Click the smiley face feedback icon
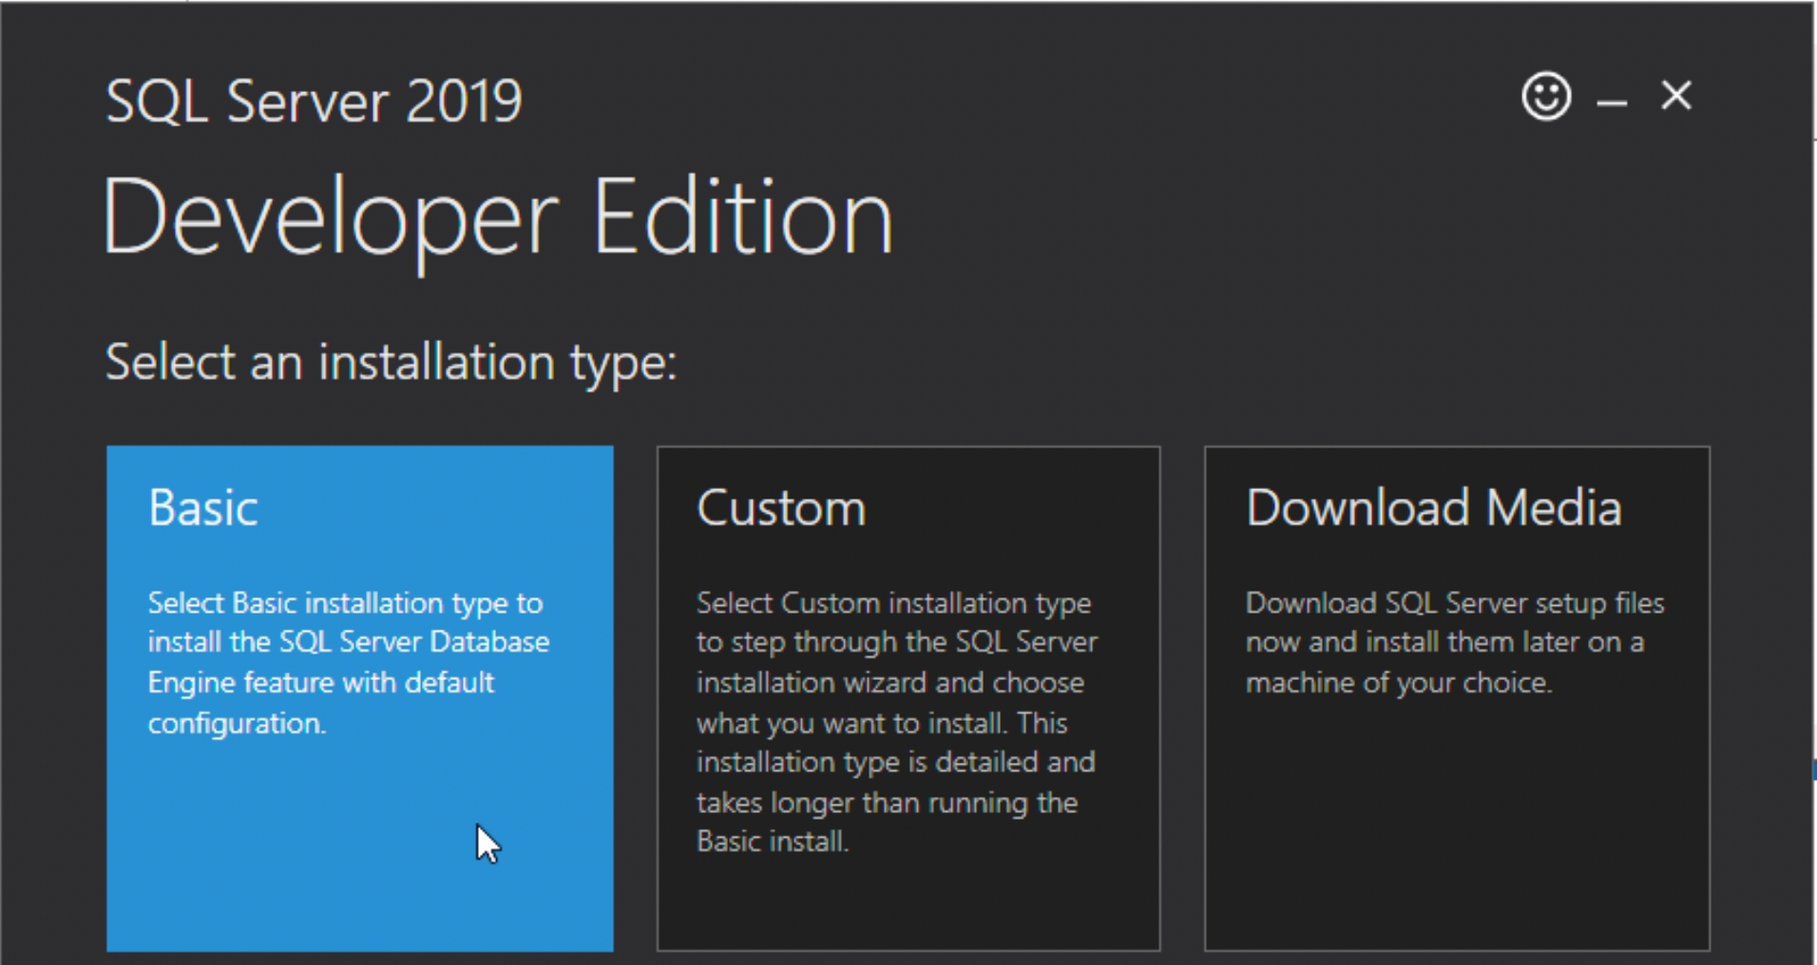 coord(1546,96)
